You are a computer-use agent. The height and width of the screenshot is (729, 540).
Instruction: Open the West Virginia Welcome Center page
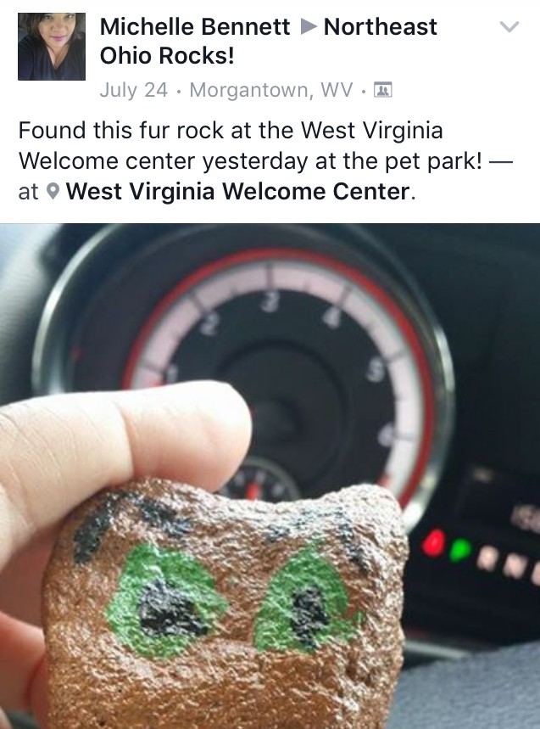point(237,191)
